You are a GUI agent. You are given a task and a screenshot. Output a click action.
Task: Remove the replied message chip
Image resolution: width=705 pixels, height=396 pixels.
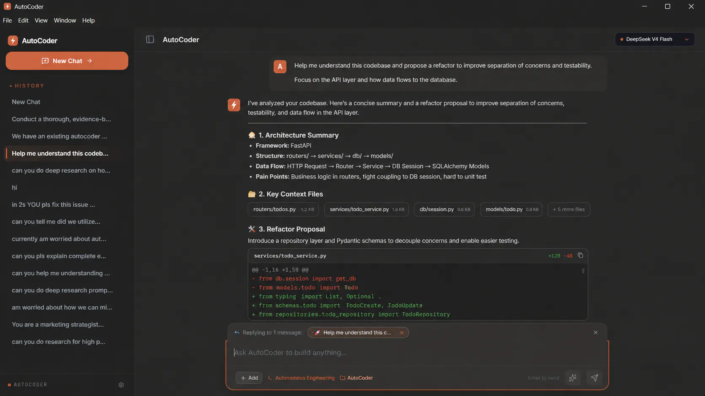click(x=402, y=332)
